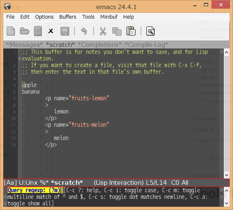The width and height of the screenshot is (233, 210).
Task: Search using the magnifier toolbar icon
Action: pos(150,31)
